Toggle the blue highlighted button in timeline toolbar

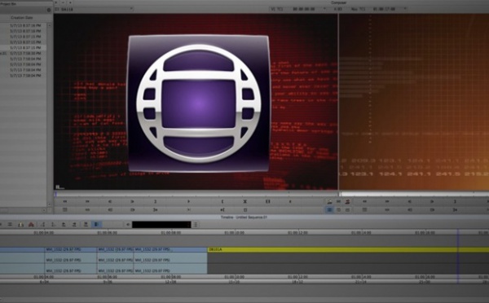pyautogui.click(x=96, y=225)
